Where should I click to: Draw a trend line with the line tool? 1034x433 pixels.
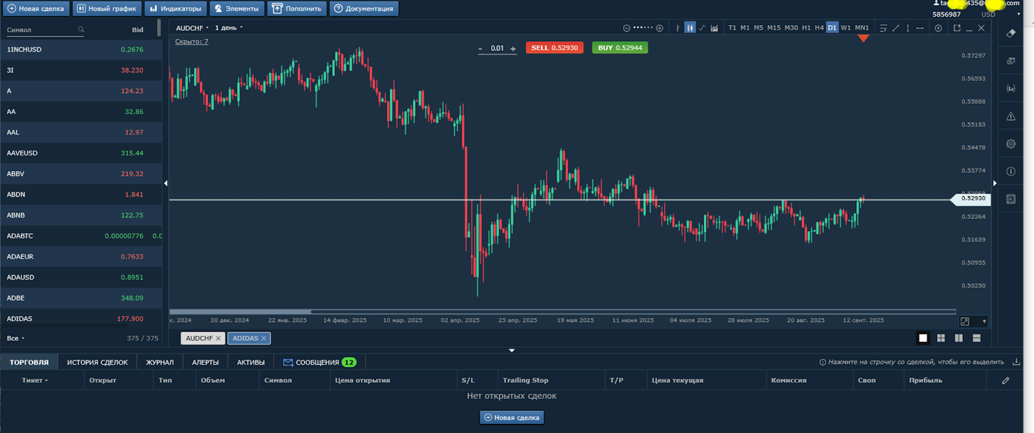point(896,28)
